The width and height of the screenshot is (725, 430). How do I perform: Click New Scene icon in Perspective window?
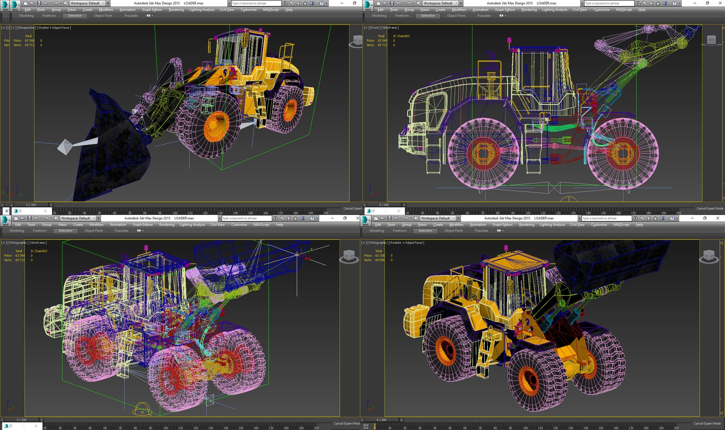tap(25, 3)
